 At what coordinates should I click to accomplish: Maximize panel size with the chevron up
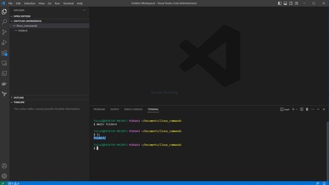[x=318, y=109]
